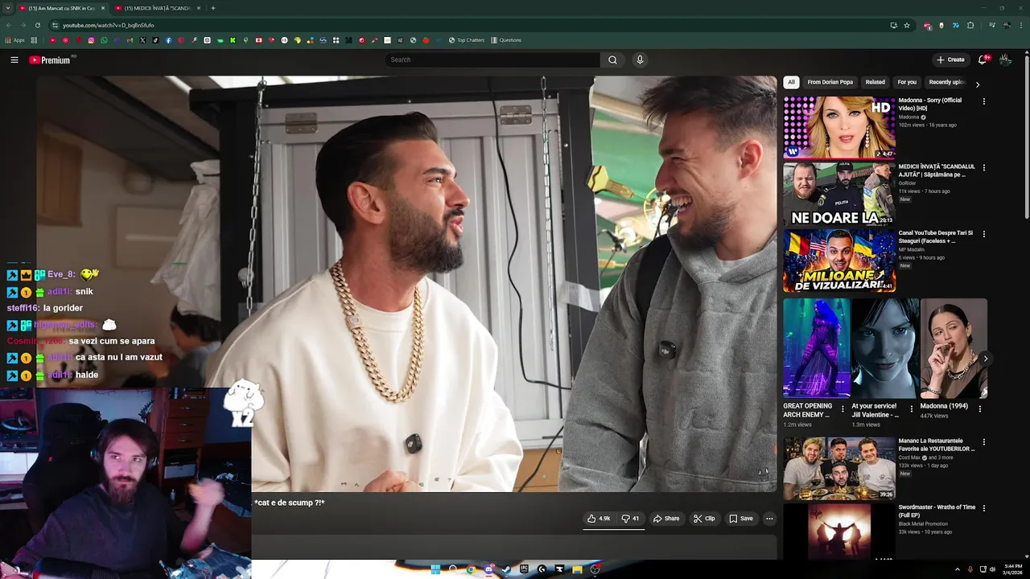This screenshot has height=579, width=1030.
Task: Open options for Canal YouTube Despre Tari
Action: coord(983,234)
